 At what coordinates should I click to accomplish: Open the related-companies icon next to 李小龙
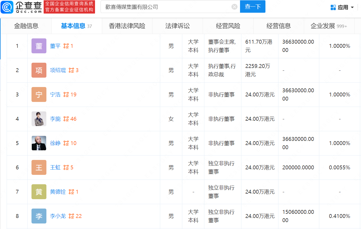tap(71, 216)
